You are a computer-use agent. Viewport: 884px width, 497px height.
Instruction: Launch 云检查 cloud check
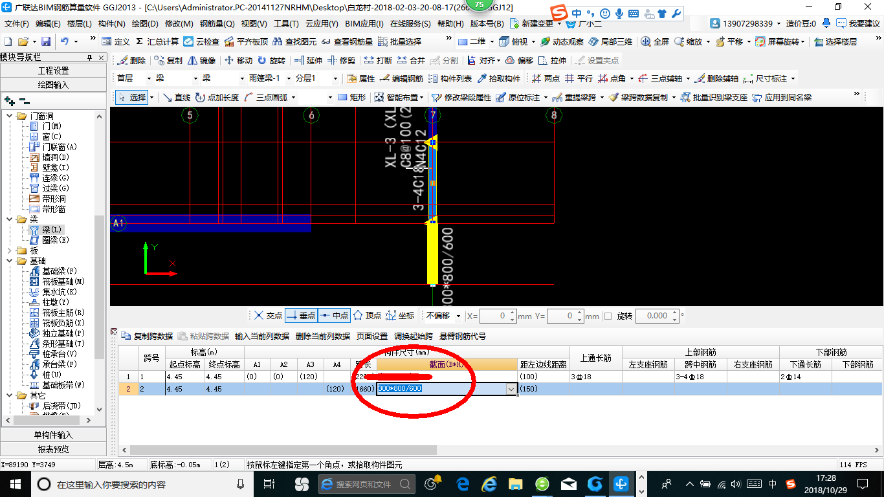[x=202, y=41]
